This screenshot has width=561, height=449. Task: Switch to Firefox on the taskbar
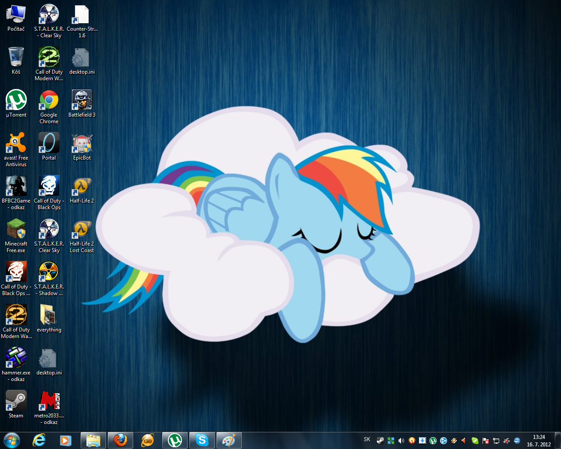pos(121,440)
